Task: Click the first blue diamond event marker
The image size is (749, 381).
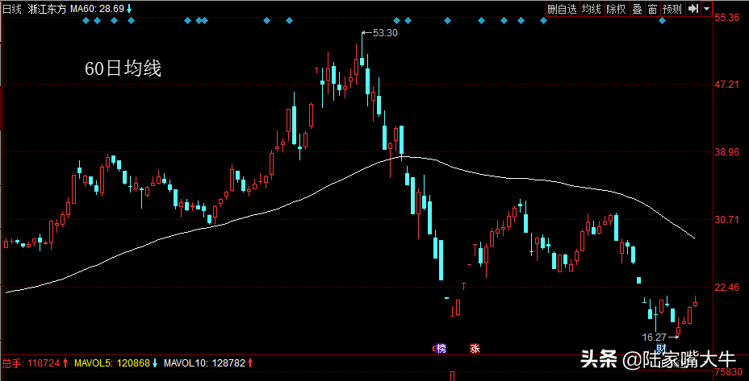Action: [x=86, y=22]
